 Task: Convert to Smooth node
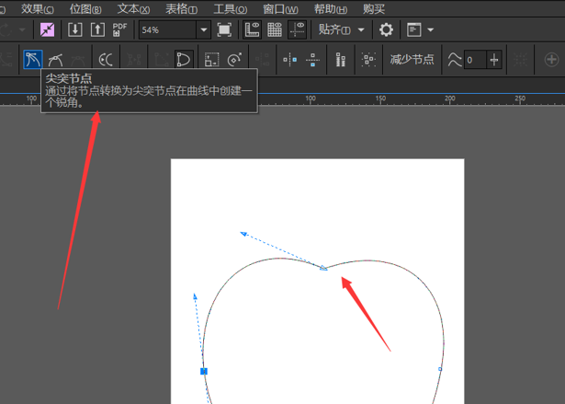click(x=55, y=60)
